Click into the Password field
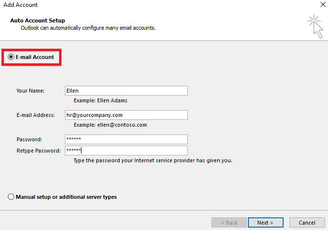 point(126,139)
